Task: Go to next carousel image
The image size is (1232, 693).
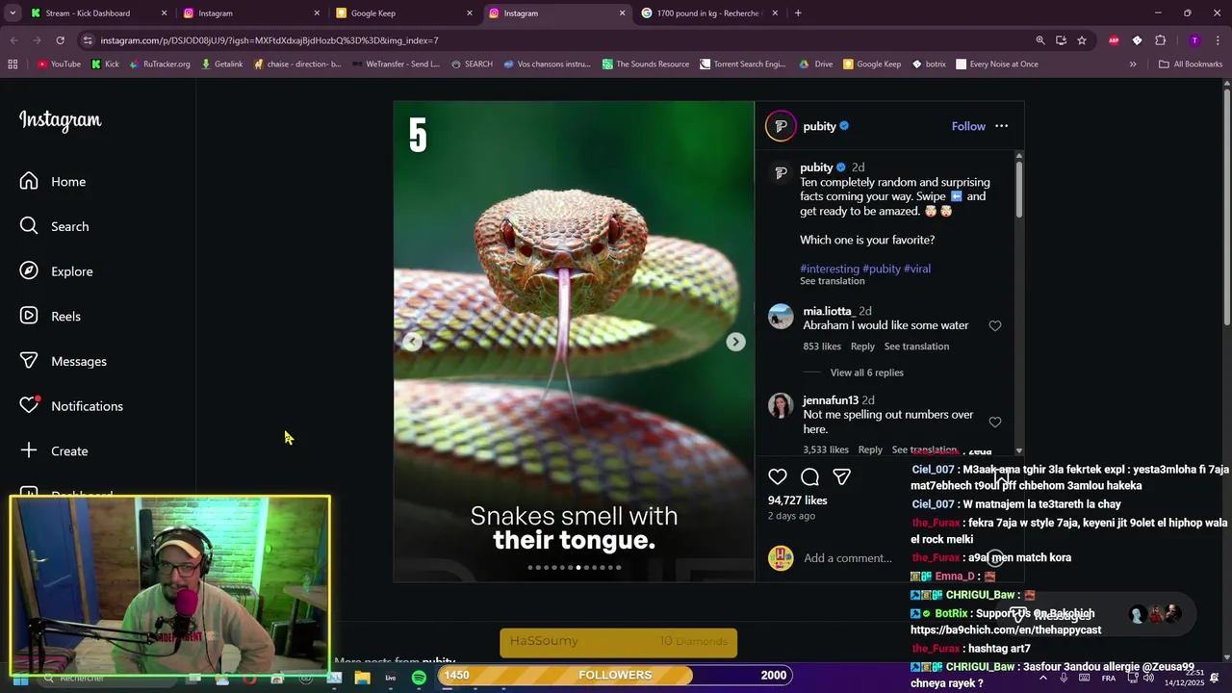Action: coord(735,342)
